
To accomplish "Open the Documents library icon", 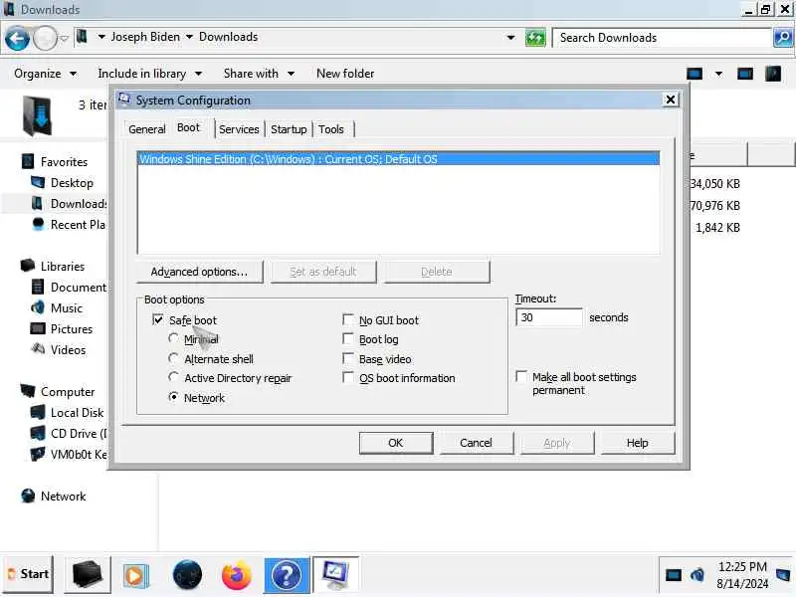I will pos(38,287).
